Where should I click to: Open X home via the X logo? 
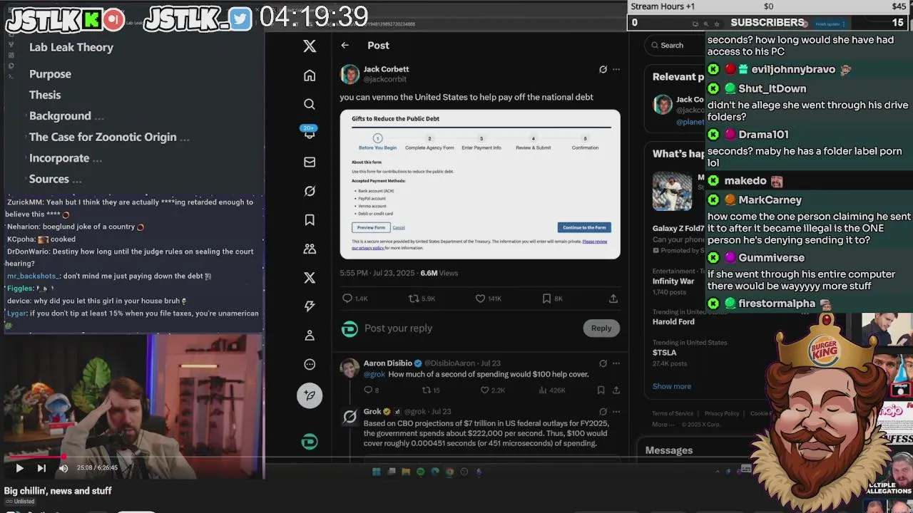pos(310,46)
